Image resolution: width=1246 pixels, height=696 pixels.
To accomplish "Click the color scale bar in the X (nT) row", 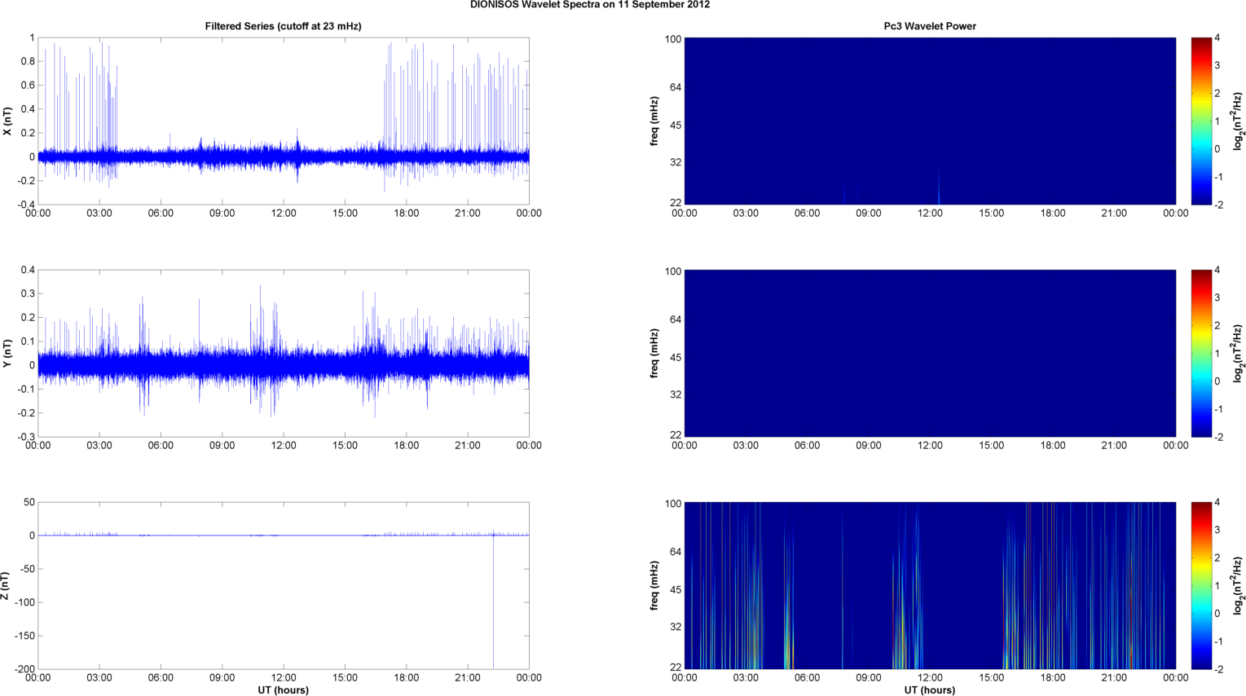I will click(x=1201, y=121).
